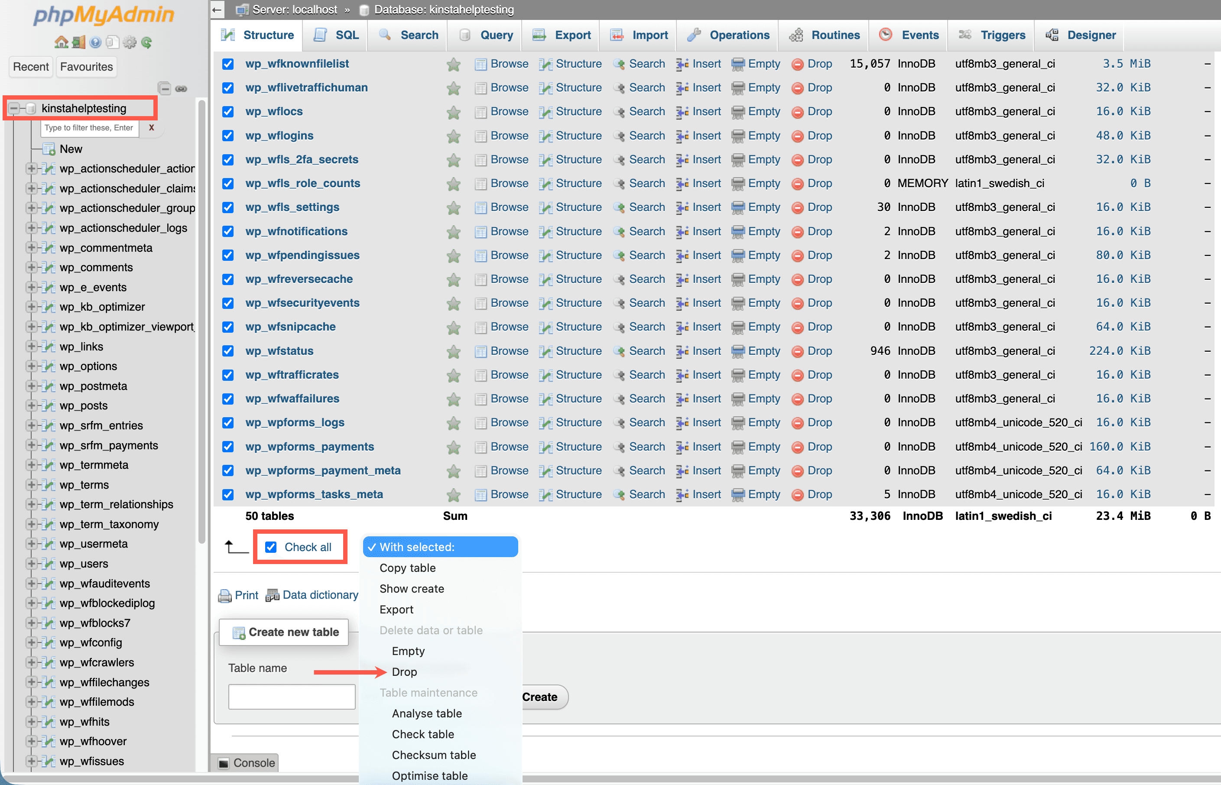
Task: Click the Home icon under phpMyAdmin logo
Action: point(61,42)
